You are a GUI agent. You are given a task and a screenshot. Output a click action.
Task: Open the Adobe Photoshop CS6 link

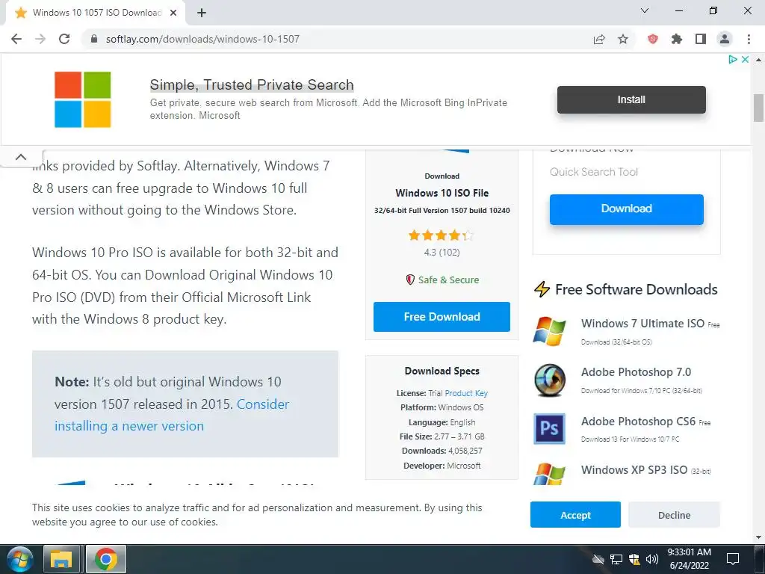[638, 422]
